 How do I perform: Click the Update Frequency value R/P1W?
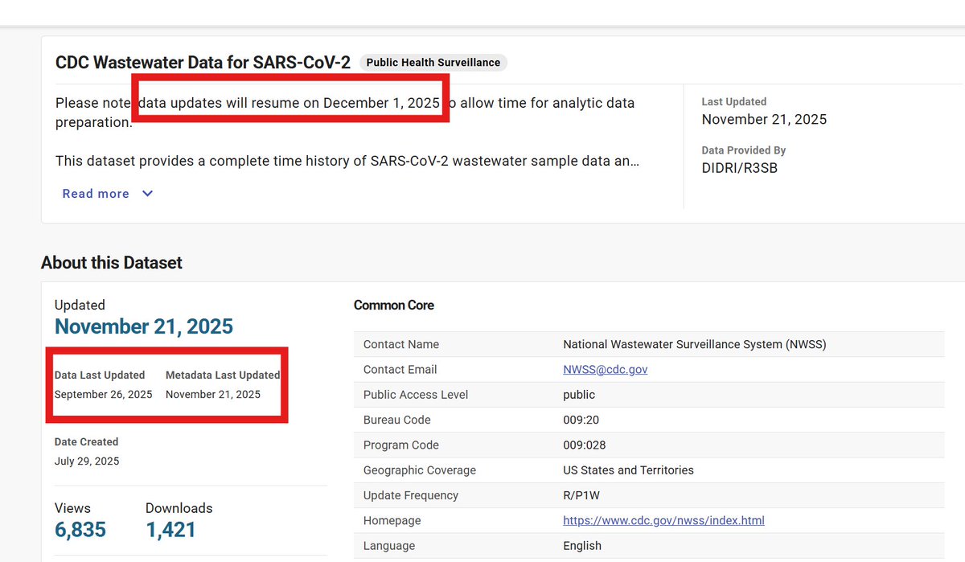pos(582,495)
